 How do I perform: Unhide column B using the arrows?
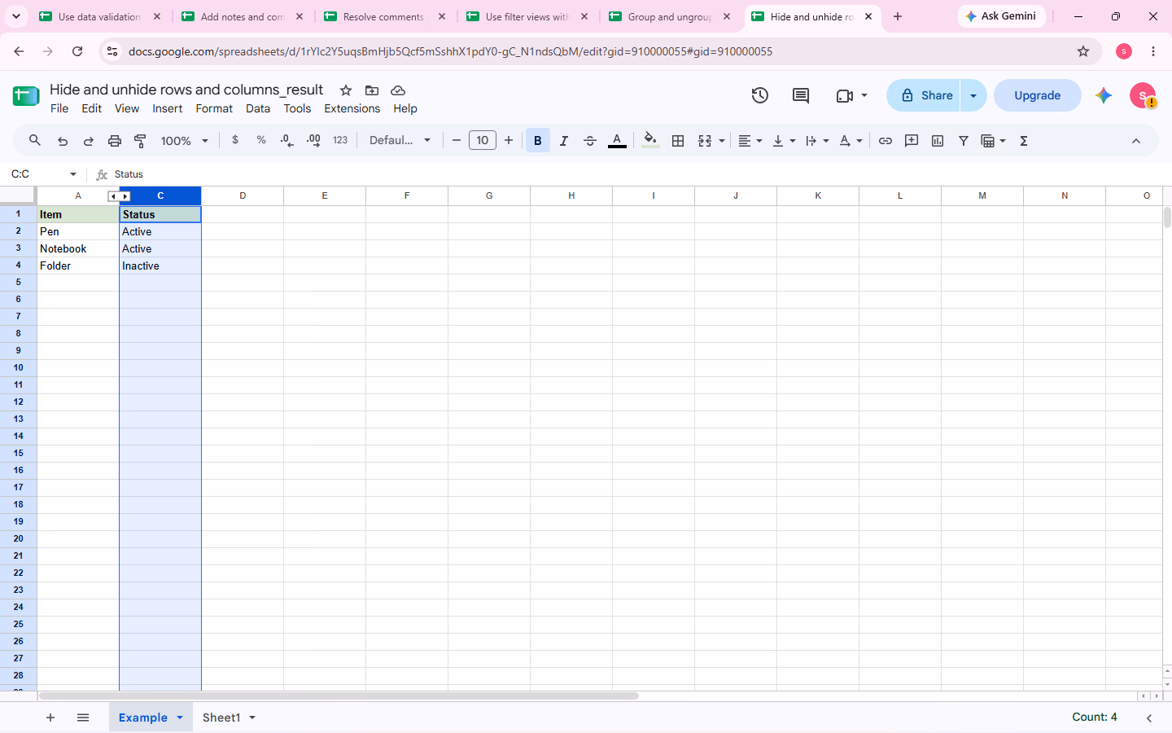pos(119,196)
